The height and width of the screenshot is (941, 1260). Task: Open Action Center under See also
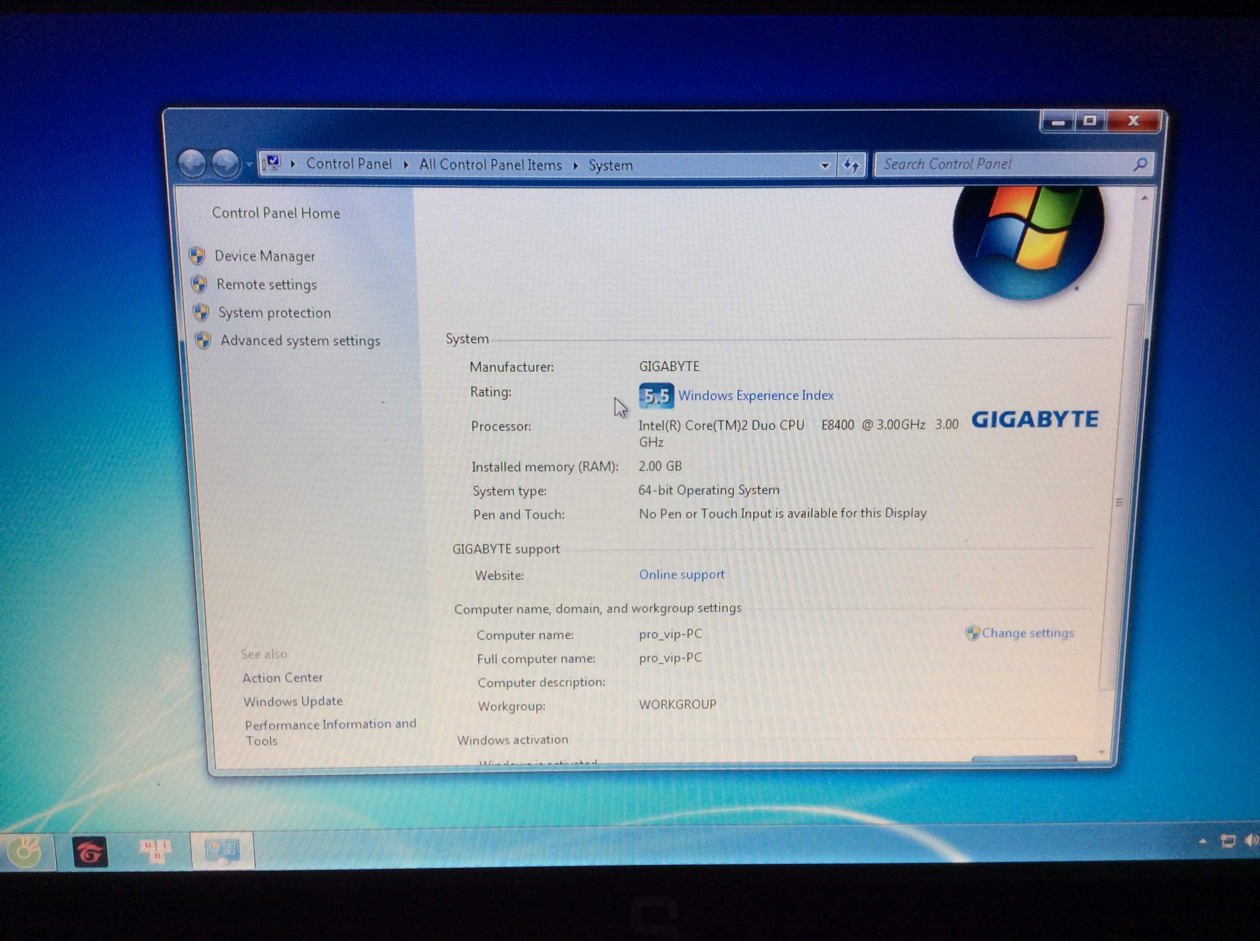[x=282, y=678]
